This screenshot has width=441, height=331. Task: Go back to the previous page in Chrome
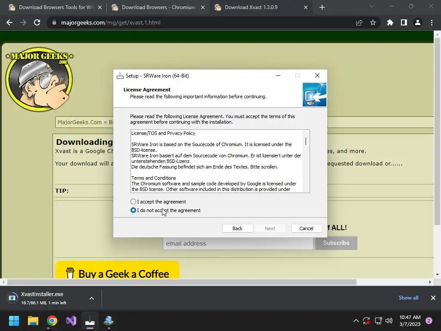9,22
